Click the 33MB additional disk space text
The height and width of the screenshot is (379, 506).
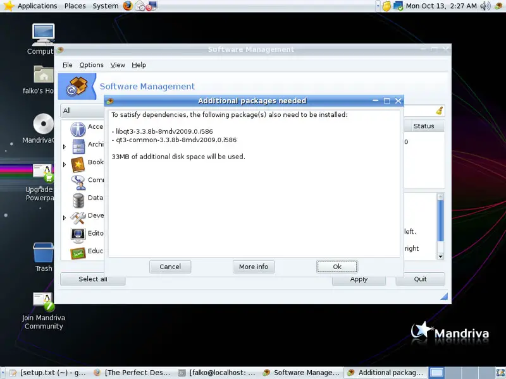click(x=178, y=157)
